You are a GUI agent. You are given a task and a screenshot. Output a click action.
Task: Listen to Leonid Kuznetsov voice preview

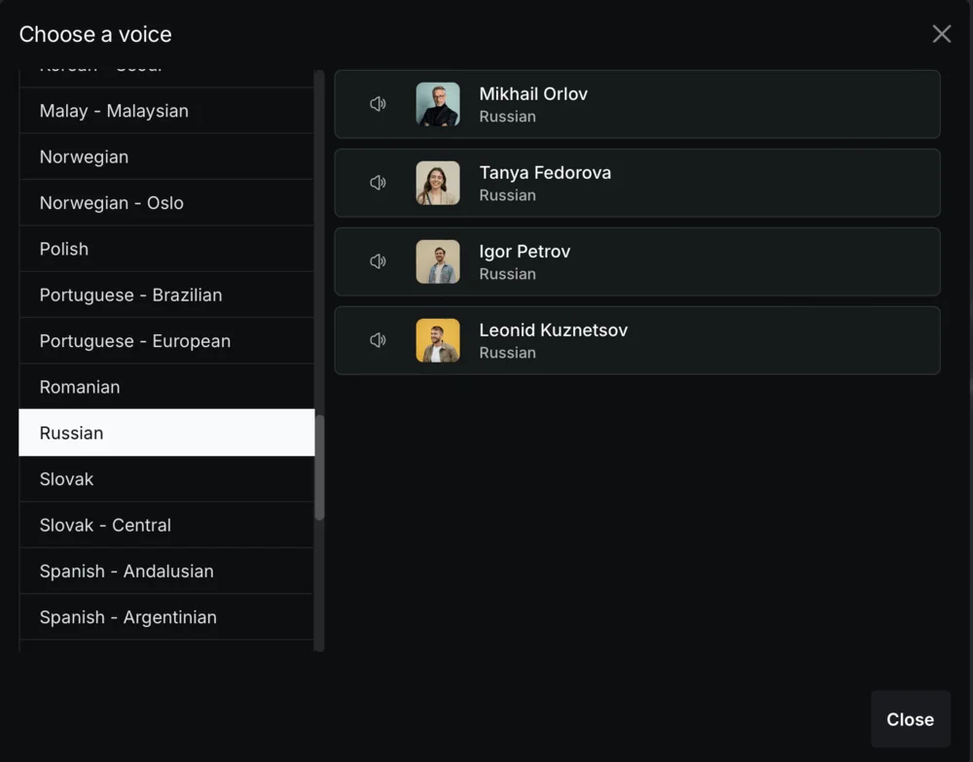[378, 340]
